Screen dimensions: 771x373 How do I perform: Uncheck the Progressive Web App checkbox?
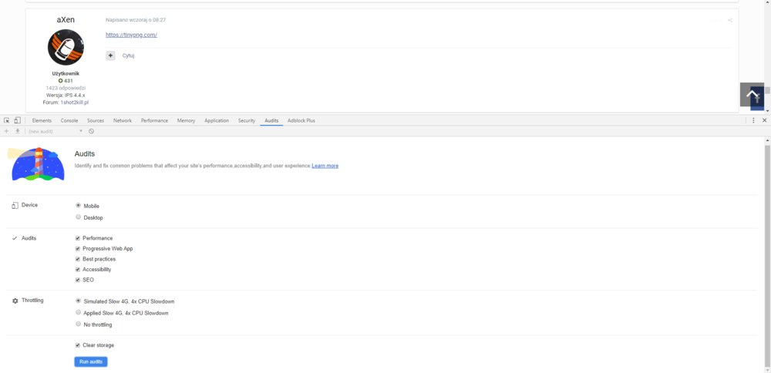click(x=78, y=249)
